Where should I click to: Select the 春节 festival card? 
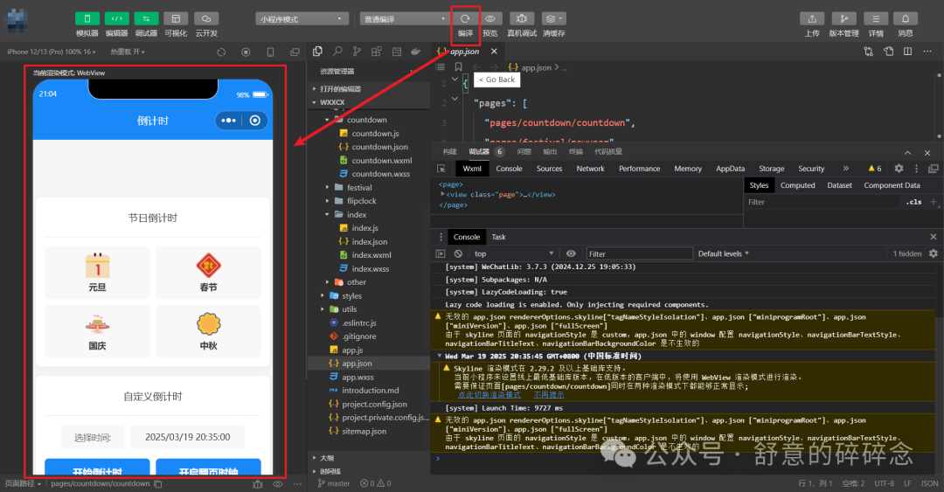208,273
